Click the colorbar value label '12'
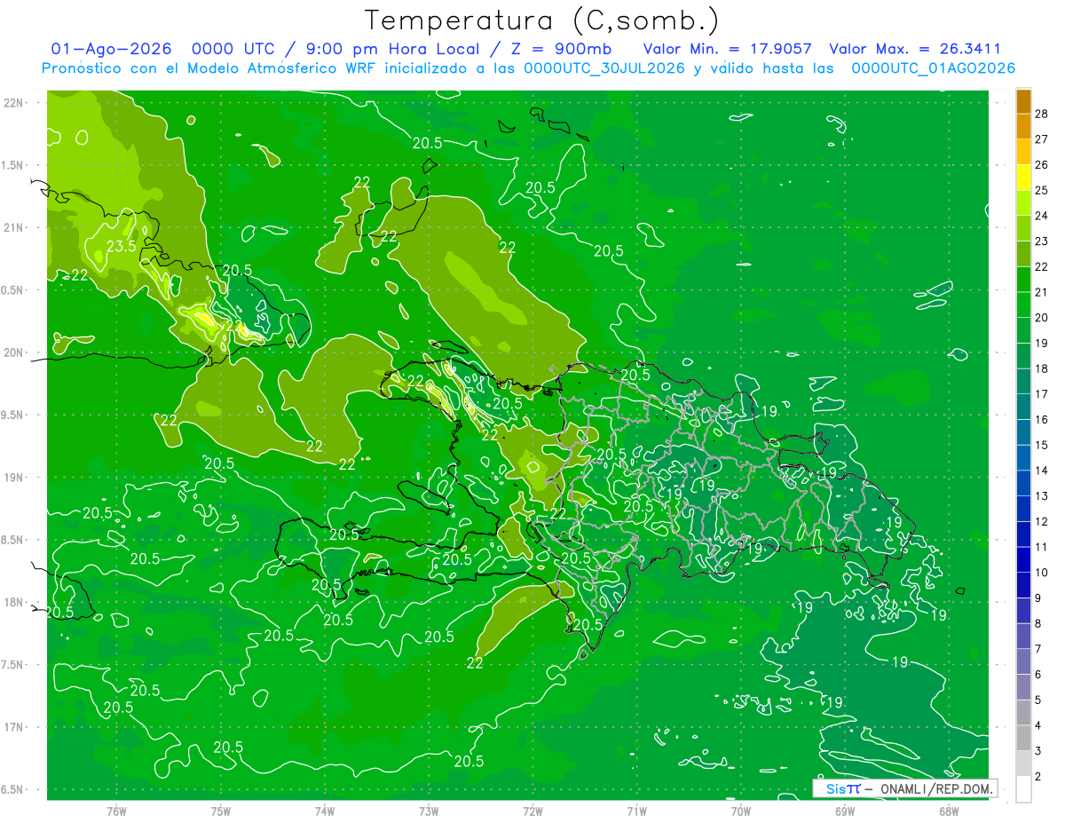Screen dimensions: 1065x823 (x=1042, y=521)
